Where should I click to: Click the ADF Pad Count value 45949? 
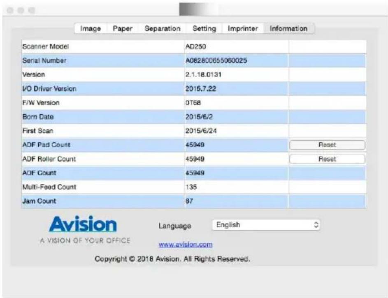(x=195, y=145)
